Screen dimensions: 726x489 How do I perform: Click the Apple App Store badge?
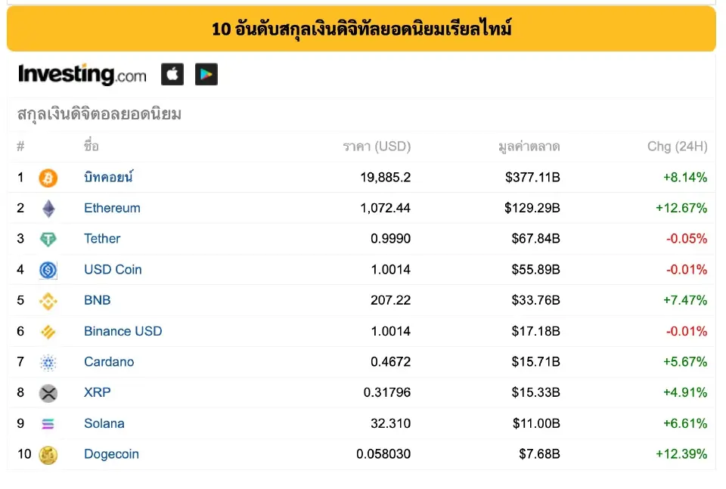[x=172, y=74]
